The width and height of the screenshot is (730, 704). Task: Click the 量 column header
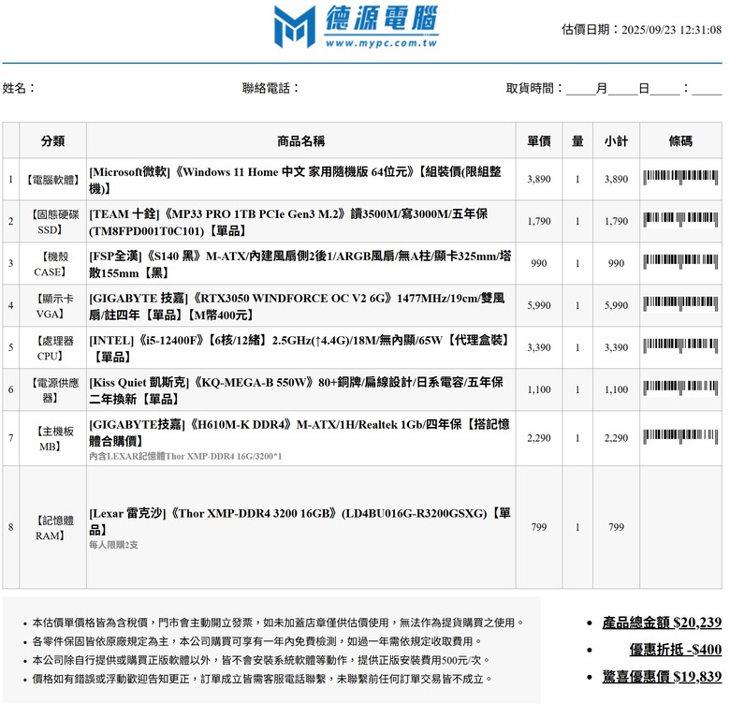[577, 140]
